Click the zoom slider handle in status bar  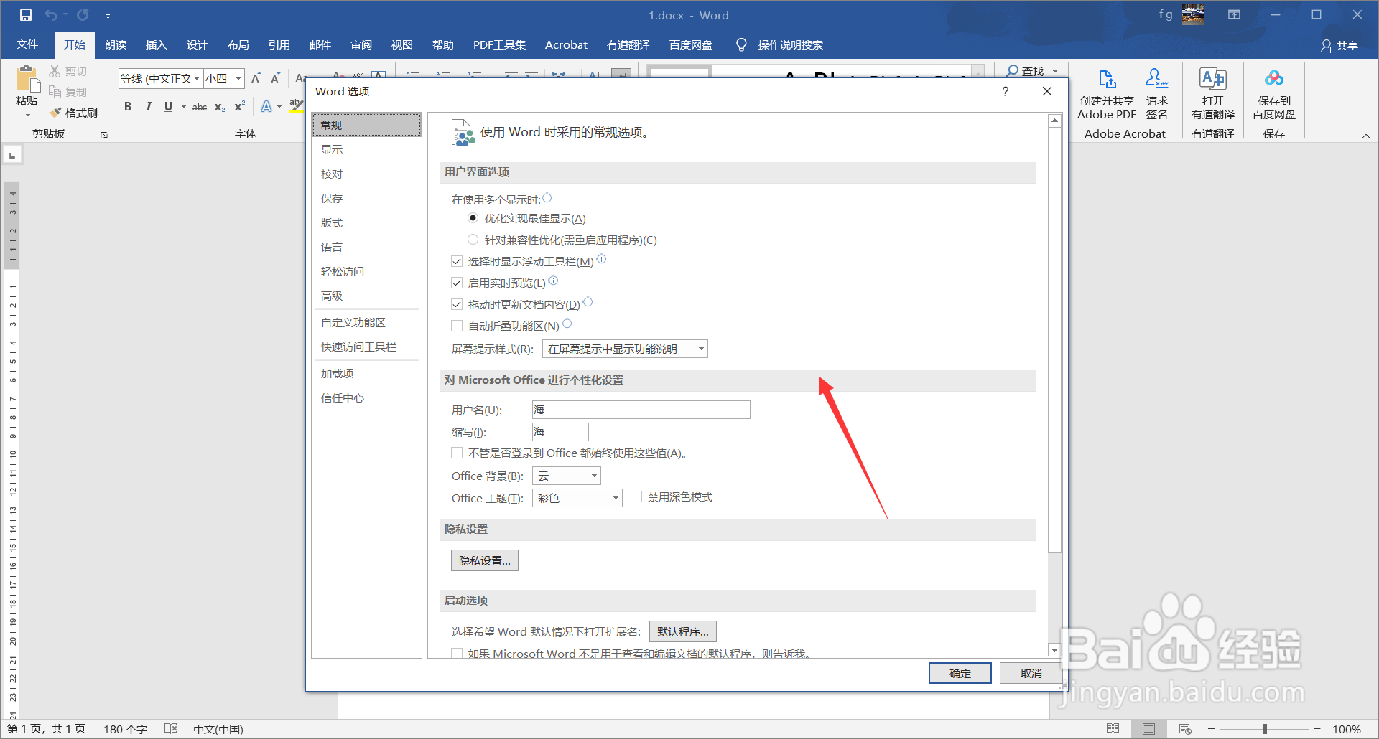coord(1264,729)
